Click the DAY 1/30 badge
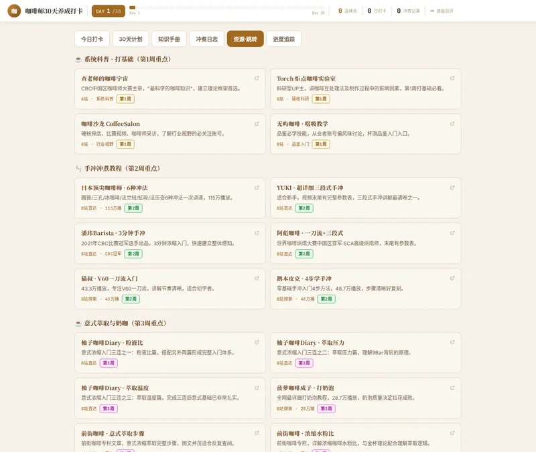 coord(108,11)
